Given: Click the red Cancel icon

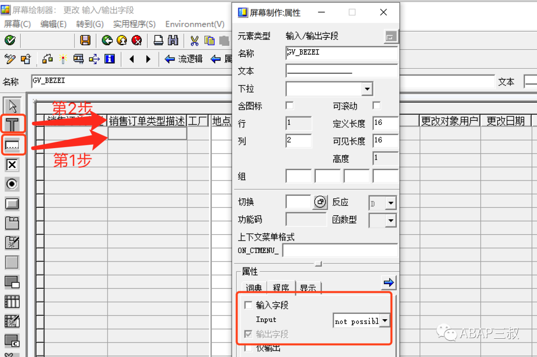Looking at the screenshot, I should pos(137,40).
